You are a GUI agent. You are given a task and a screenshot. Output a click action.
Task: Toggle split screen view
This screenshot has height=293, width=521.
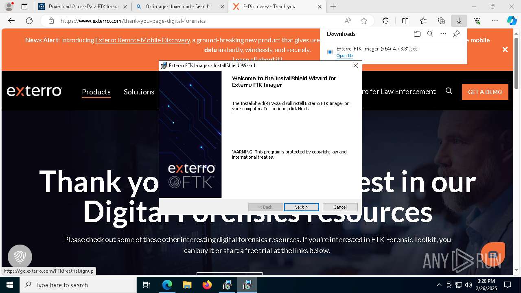(405, 21)
